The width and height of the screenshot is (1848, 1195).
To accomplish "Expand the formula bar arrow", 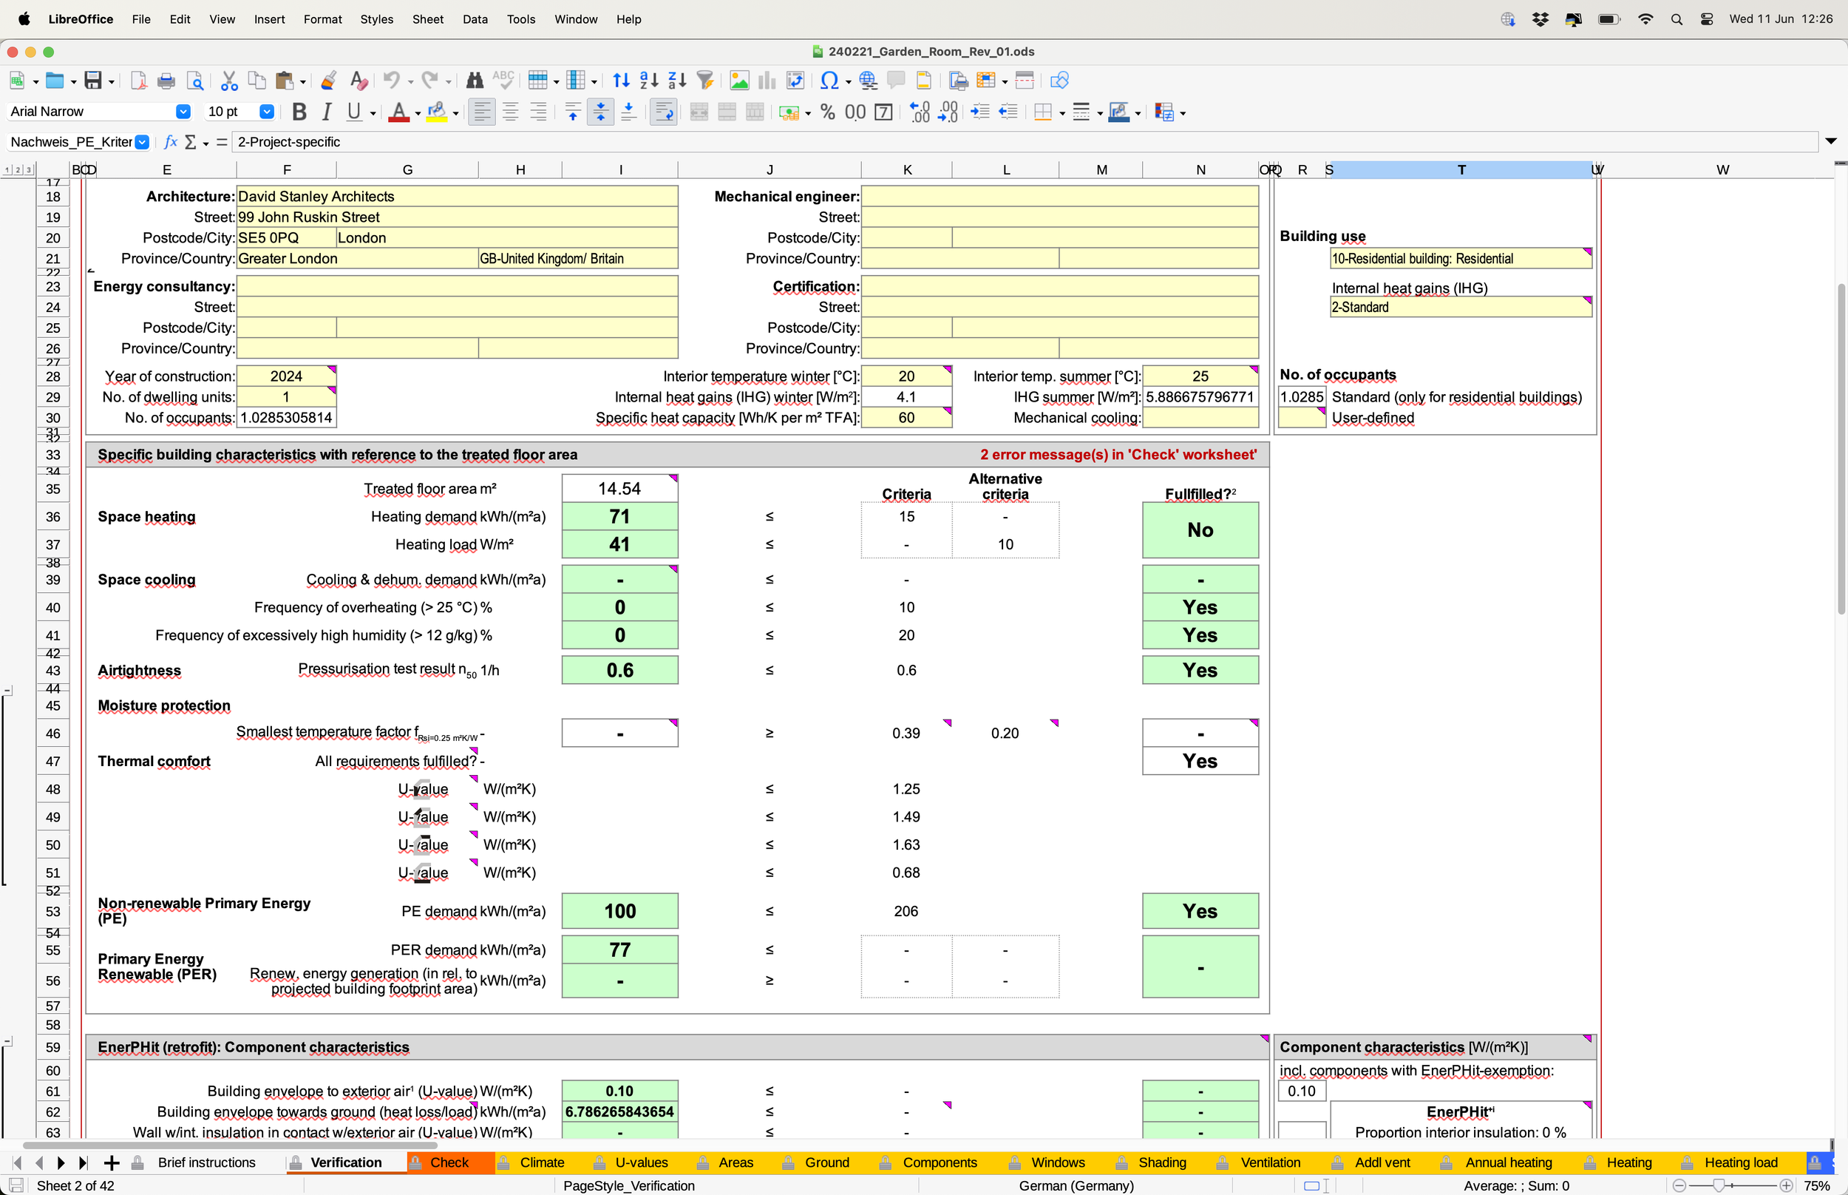I will 1830,141.
